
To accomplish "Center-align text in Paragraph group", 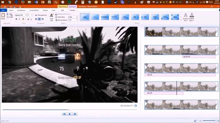I will pyautogui.click(x=39, y=19).
